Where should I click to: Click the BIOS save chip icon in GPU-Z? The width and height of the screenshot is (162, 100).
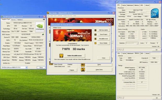click(x=43, y=34)
